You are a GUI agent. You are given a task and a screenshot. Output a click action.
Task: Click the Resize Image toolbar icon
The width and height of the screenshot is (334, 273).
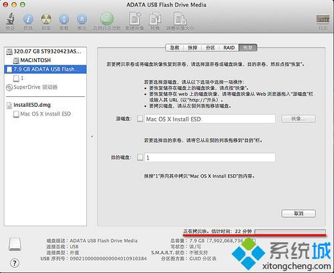(180, 19)
